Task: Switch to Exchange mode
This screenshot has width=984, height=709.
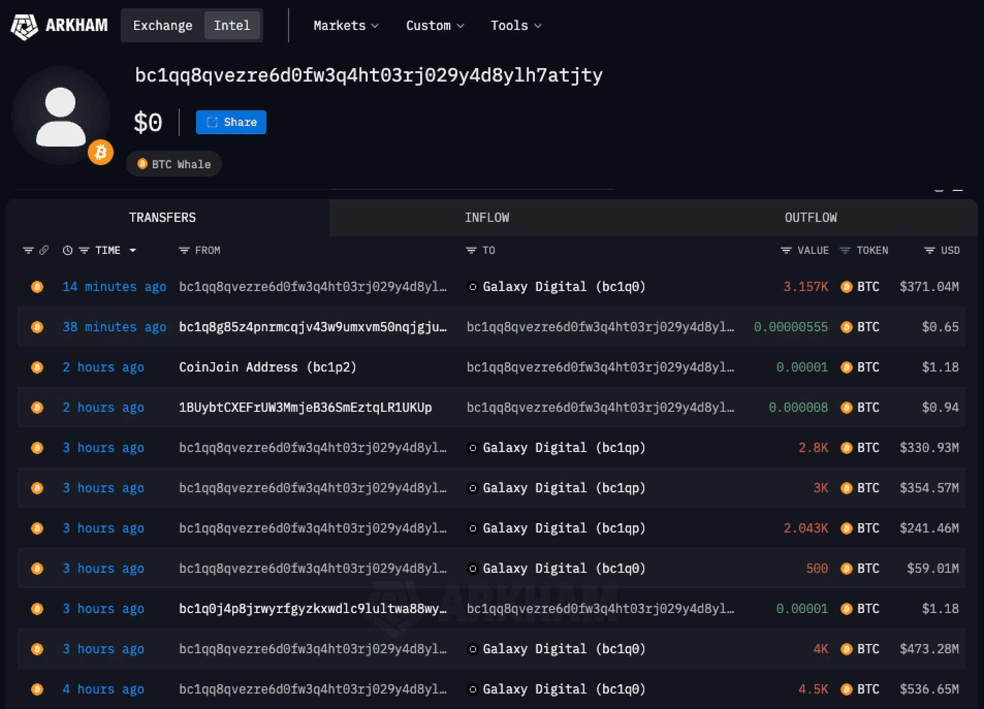Action: point(163,25)
